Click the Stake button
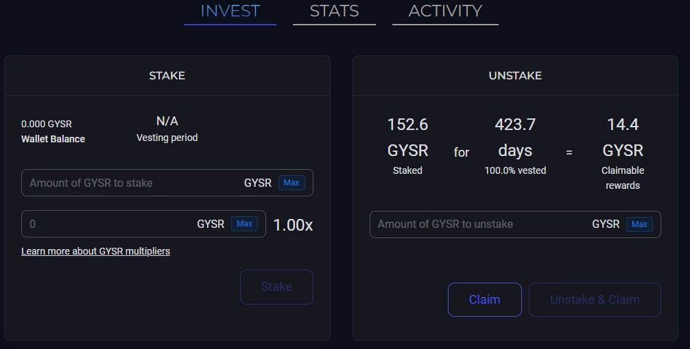The height and width of the screenshot is (349, 690). click(x=276, y=287)
